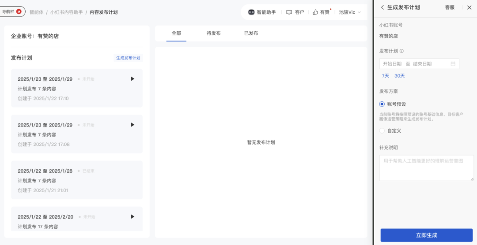Click 创建于 2025/1/22 17:08 text
The image size is (477, 245).
click(43, 144)
